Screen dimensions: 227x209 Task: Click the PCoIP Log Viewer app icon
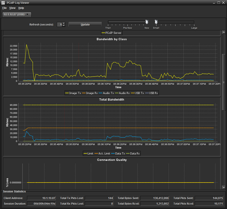click(3, 3)
